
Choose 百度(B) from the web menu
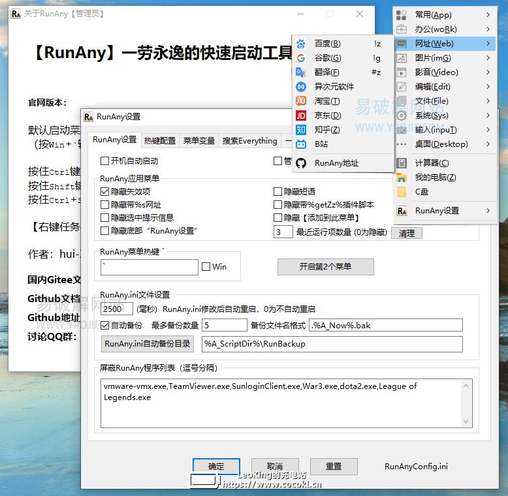343,44
